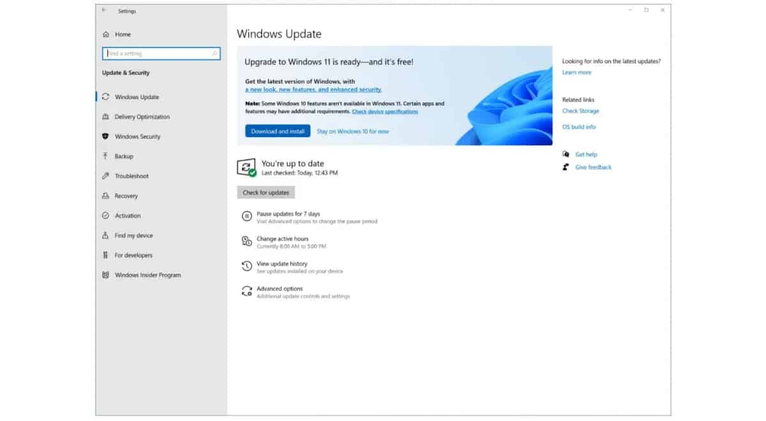This screenshot has height=421, width=766.
Task: Click the Delivery Optimization sidebar icon
Action: coord(105,117)
